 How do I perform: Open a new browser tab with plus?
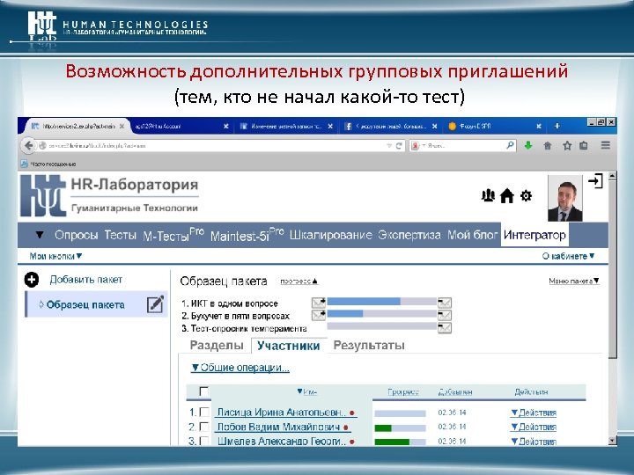pos(557,126)
